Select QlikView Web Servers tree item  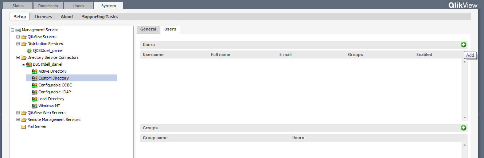(x=46, y=113)
